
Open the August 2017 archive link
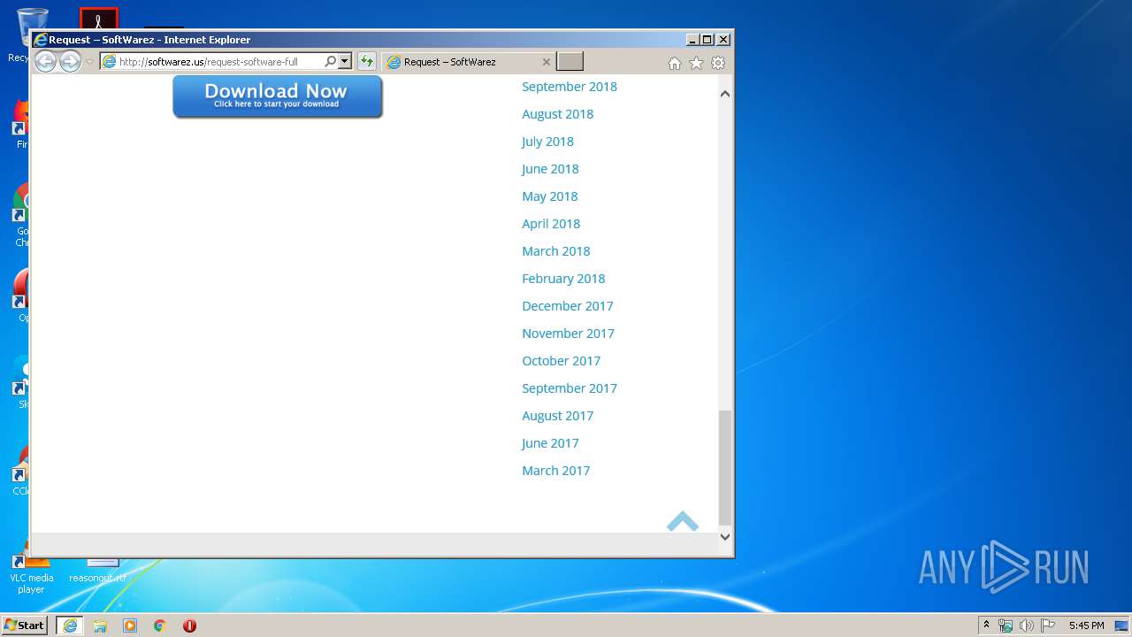coord(557,416)
